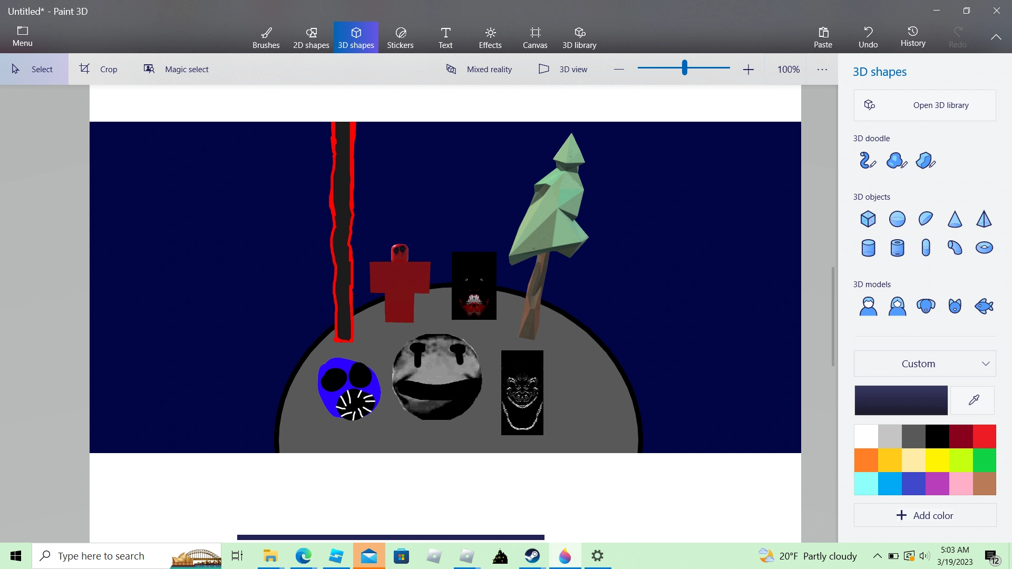Viewport: 1012px width, 569px height.
Task: Choose the orange color swatch
Action: point(866,460)
